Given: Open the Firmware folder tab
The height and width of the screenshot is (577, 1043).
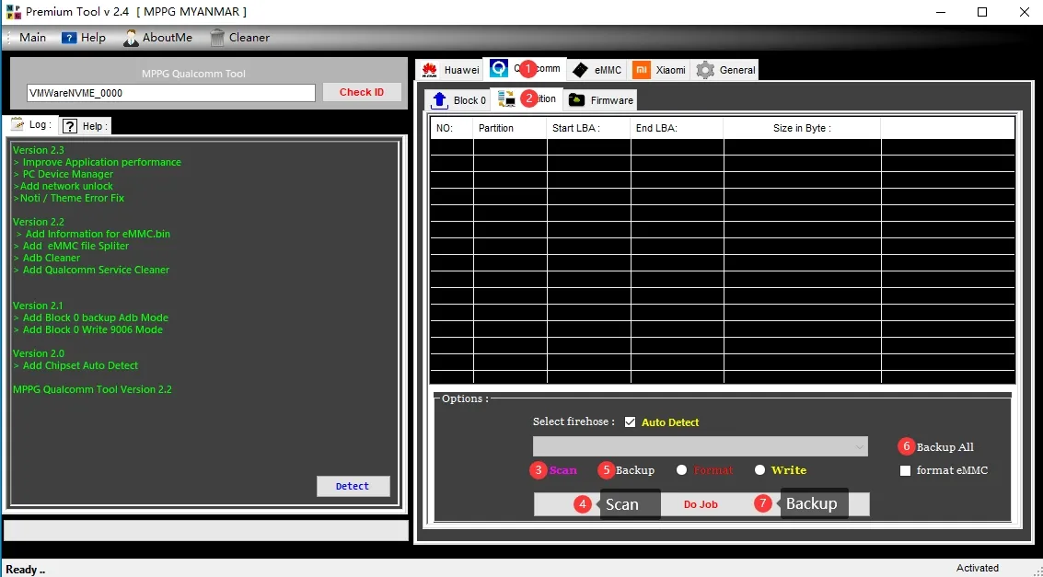Looking at the screenshot, I should 601,100.
